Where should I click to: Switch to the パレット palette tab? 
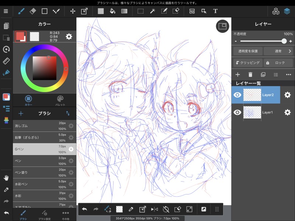pos(60,100)
